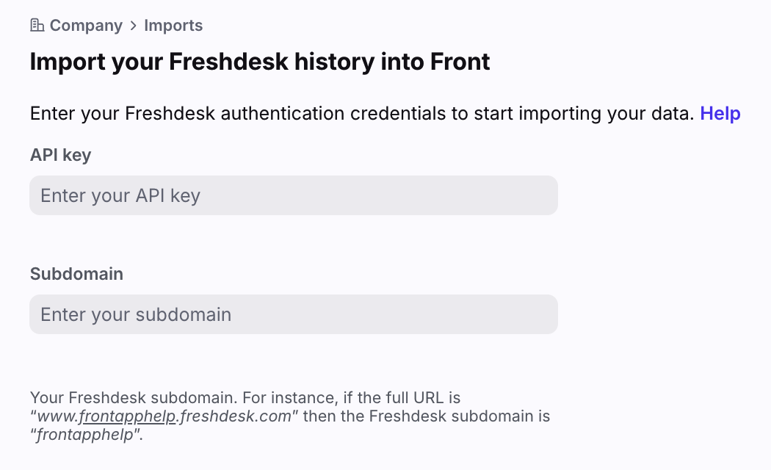Focus the API key input field
This screenshot has height=470, width=771.
pyautogui.click(x=294, y=195)
